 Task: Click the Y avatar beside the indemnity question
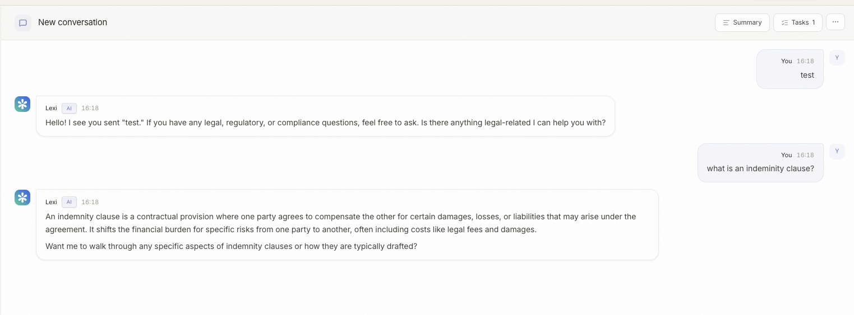pos(837,151)
